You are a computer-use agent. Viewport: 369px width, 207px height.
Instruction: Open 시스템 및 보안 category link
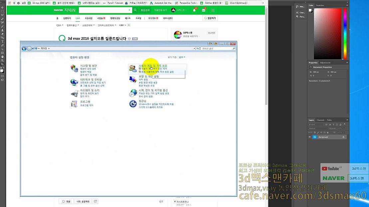pos(89,66)
